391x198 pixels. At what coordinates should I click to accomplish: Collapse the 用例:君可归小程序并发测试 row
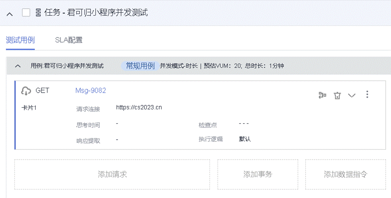(18, 66)
